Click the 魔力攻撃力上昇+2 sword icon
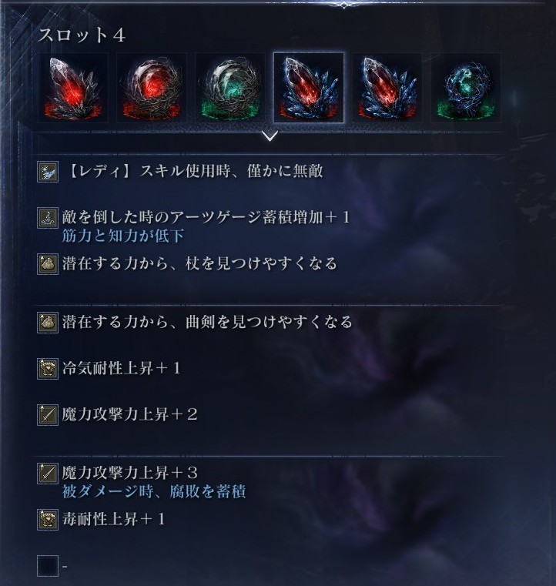 pos(48,415)
